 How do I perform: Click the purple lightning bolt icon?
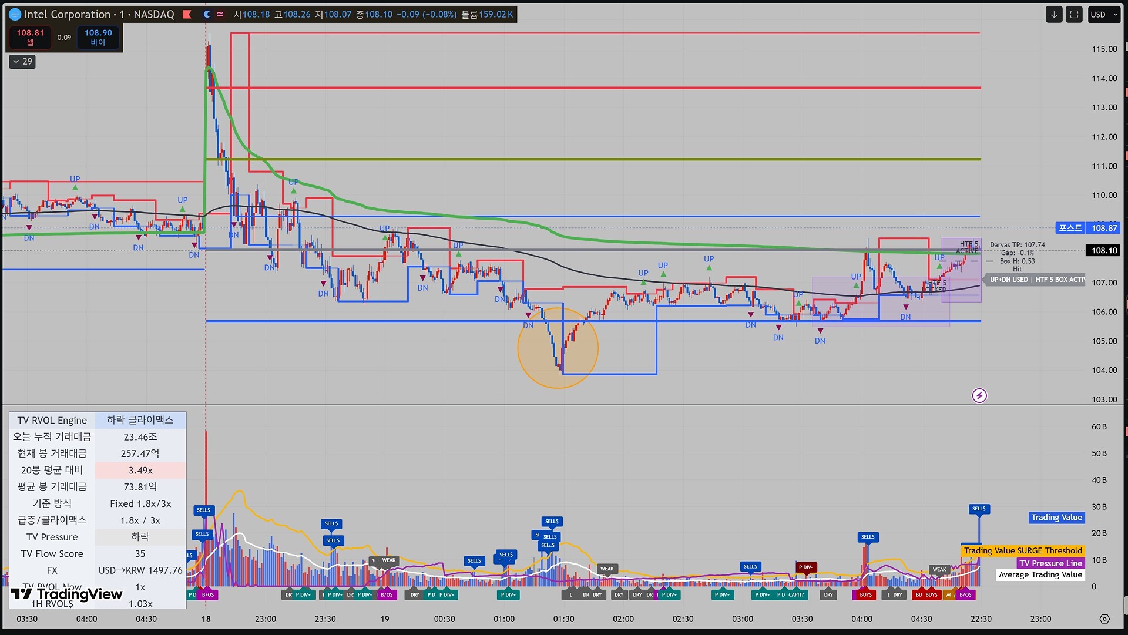[979, 395]
